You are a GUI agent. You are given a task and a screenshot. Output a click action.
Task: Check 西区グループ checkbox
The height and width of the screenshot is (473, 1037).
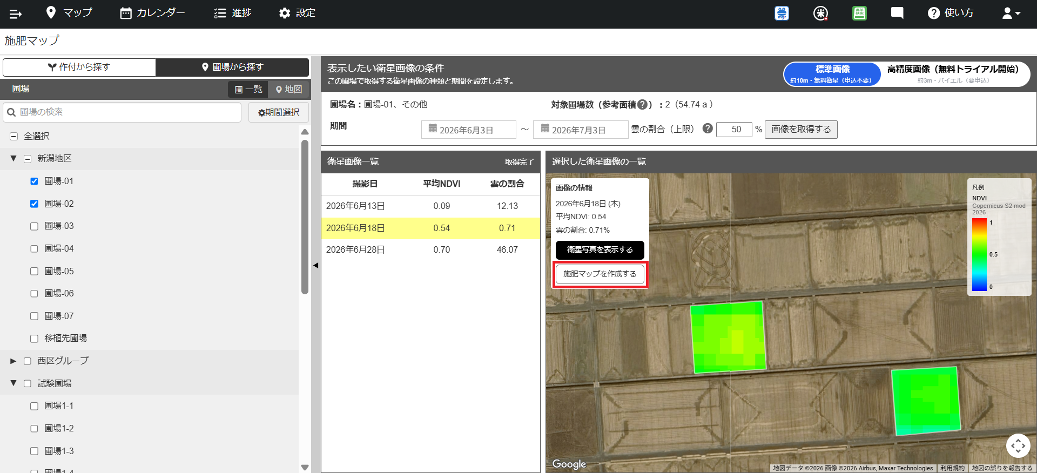[28, 361]
